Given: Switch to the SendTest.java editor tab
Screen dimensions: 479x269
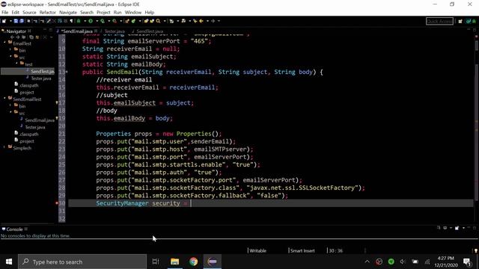Looking at the screenshot, I should [150, 31].
